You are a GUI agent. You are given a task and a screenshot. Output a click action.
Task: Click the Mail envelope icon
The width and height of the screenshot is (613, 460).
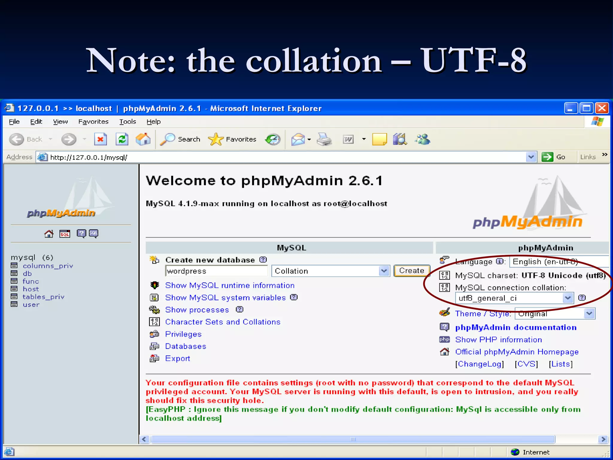[x=298, y=139]
